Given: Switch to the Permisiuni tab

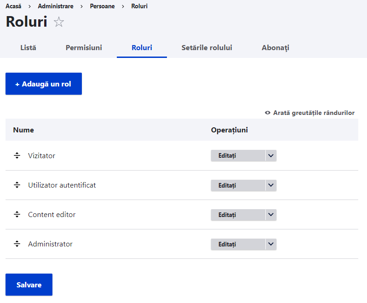Looking at the screenshot, I should (84, 48).
